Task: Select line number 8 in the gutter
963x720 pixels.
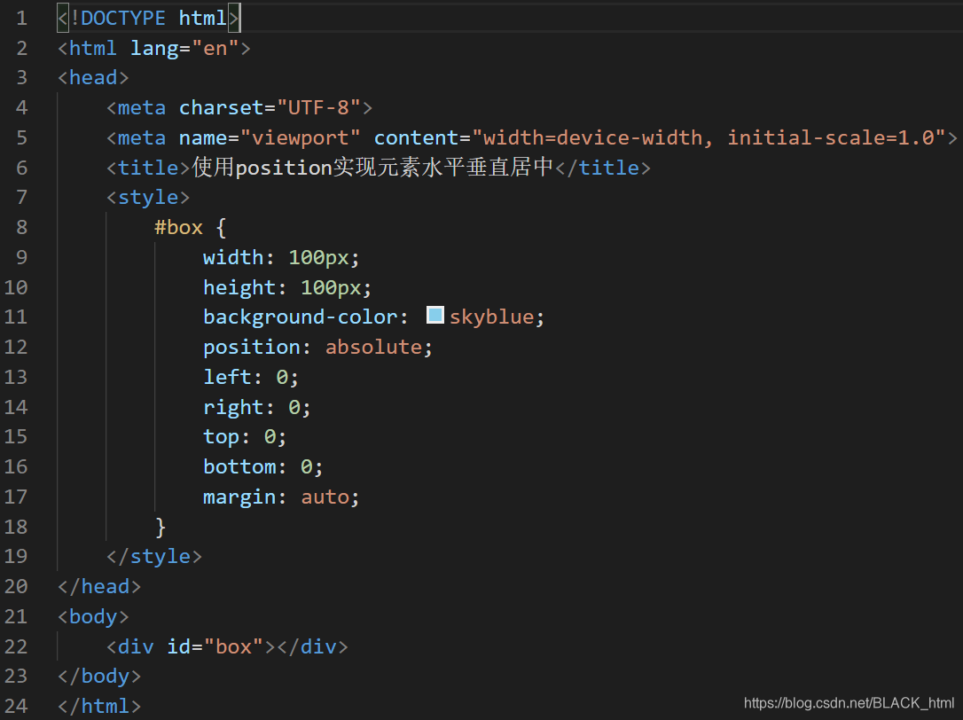Action: coord(21,227)
